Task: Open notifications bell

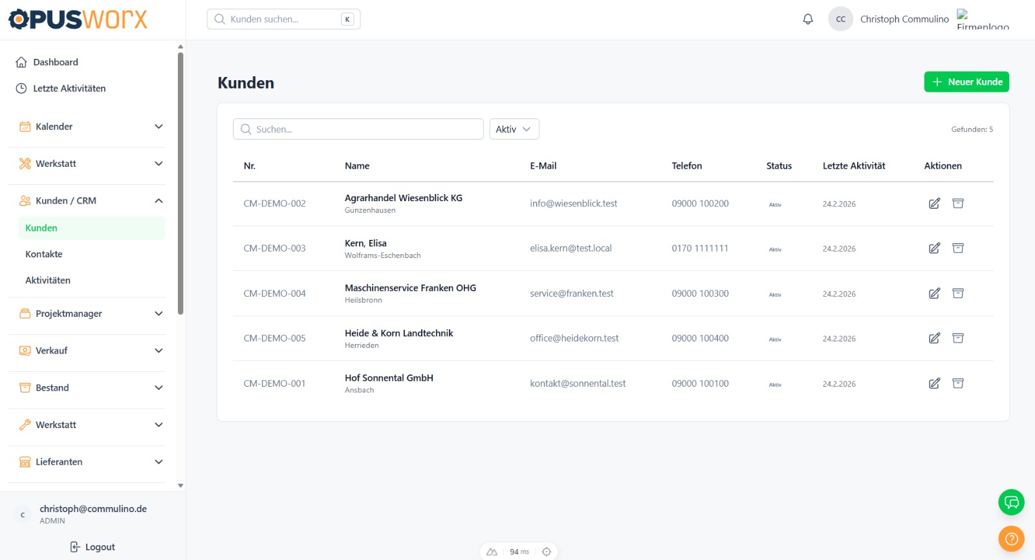Action: tap(808, 19)
